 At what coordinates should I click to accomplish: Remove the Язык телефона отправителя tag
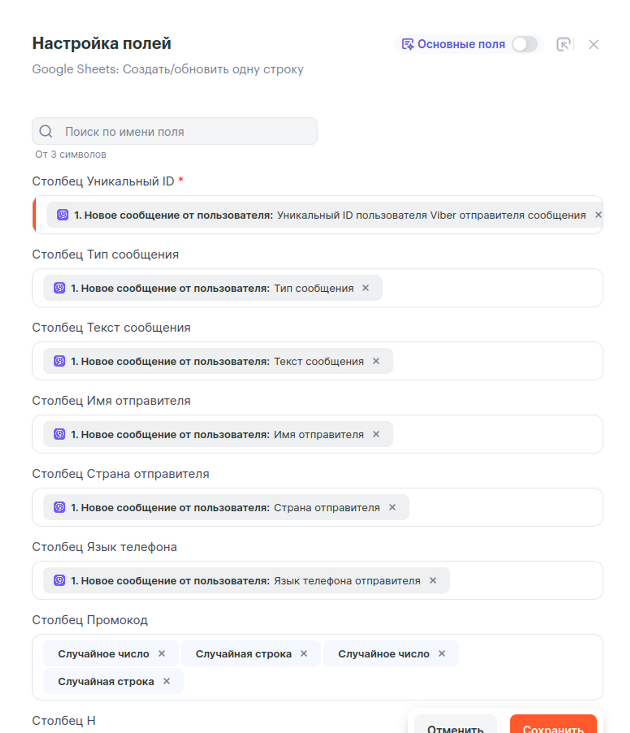click(433, 580)
